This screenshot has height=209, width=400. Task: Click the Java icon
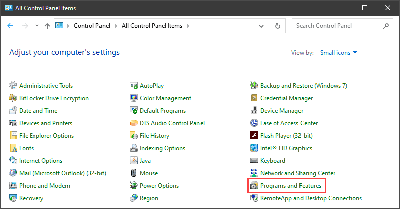pos(134,161)
